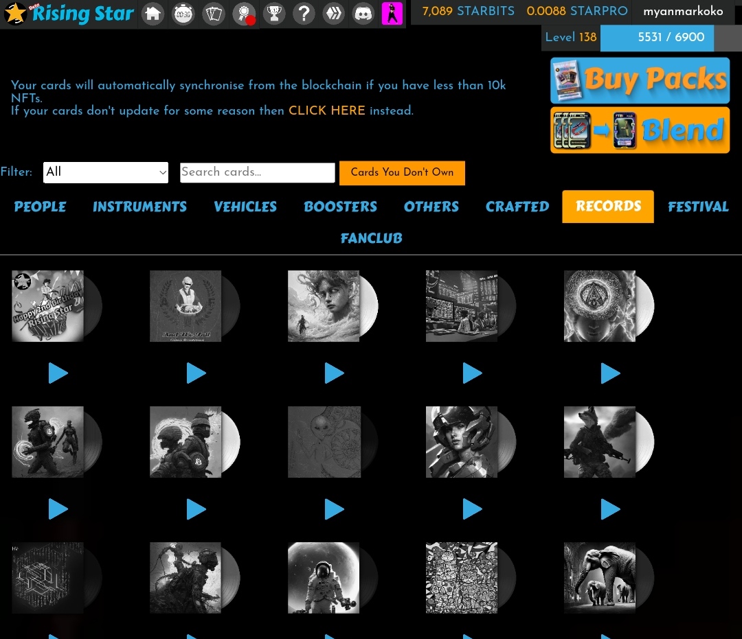Open the hexagon maze code record cover
742x639 pixels.
(48, 577)
